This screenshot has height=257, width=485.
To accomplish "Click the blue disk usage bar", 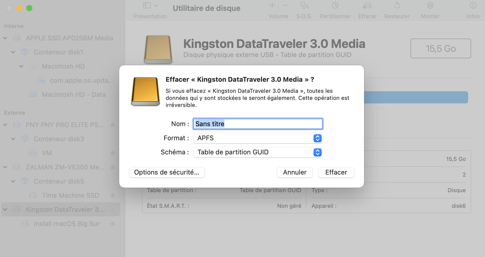I will click(x=416, y=97).
